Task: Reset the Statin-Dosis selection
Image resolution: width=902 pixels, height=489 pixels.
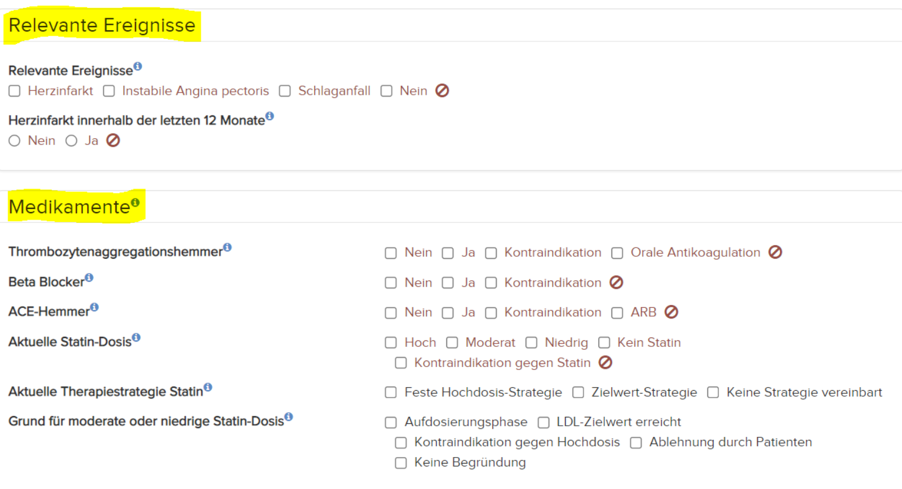Action: tap(605, 362)
